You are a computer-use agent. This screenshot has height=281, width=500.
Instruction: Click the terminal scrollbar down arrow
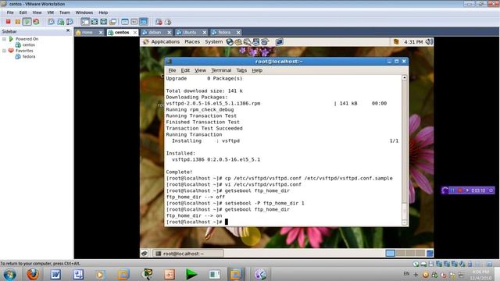click(405, 222)
